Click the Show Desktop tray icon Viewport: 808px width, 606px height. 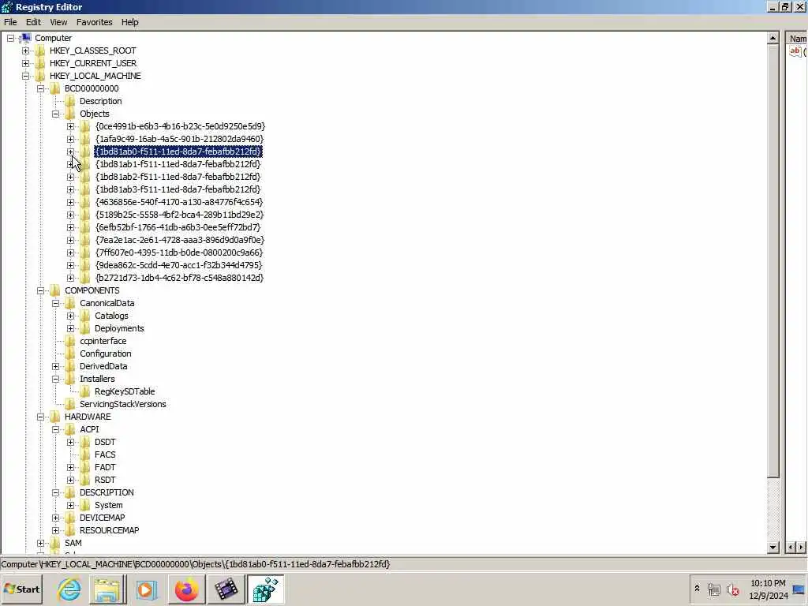(x=799, y=589)
